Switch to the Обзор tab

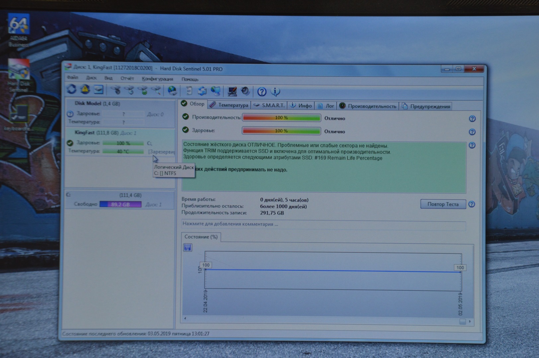click(x=193, y=104)
